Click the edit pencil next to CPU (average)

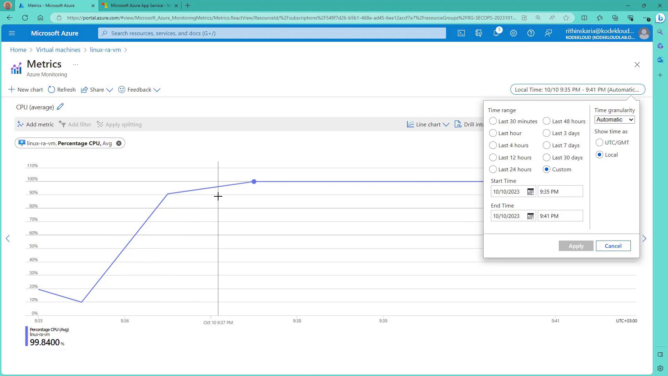[60, 107]
